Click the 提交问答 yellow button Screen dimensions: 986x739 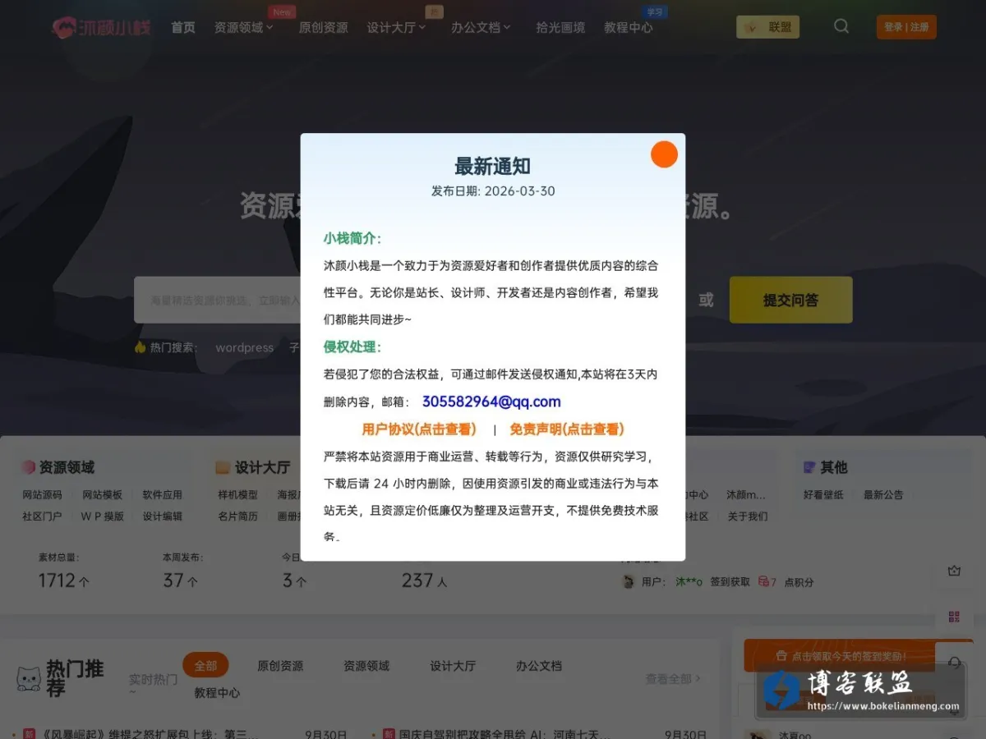coord(790,300)
